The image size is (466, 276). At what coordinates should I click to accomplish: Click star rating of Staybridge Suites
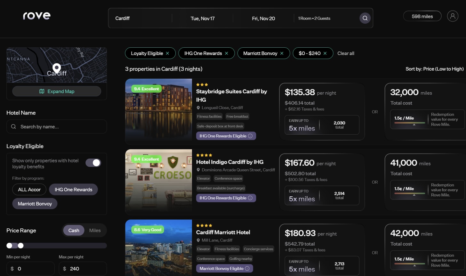point(202,85)
